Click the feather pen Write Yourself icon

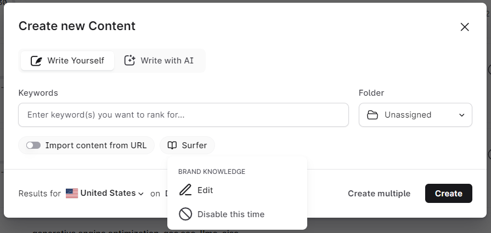click(37, 61)
